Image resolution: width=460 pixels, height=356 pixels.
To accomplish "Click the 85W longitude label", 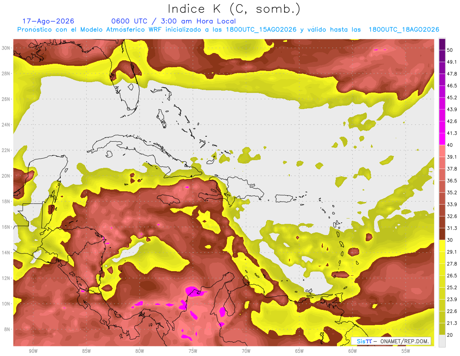I will point(86,351).
